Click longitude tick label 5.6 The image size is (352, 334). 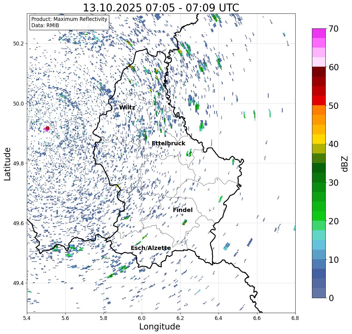65,318
